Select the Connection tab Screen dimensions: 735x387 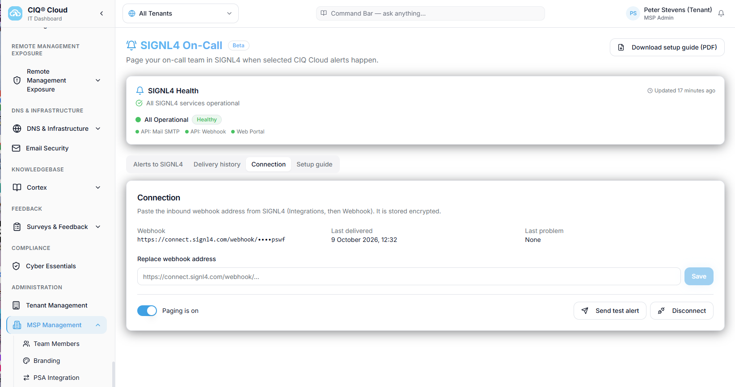[x=268, y=164]
